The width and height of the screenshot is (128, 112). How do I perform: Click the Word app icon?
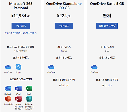[18, 89]
